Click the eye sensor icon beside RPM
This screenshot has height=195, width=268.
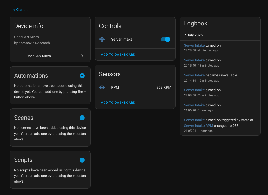tap(102, 87)
